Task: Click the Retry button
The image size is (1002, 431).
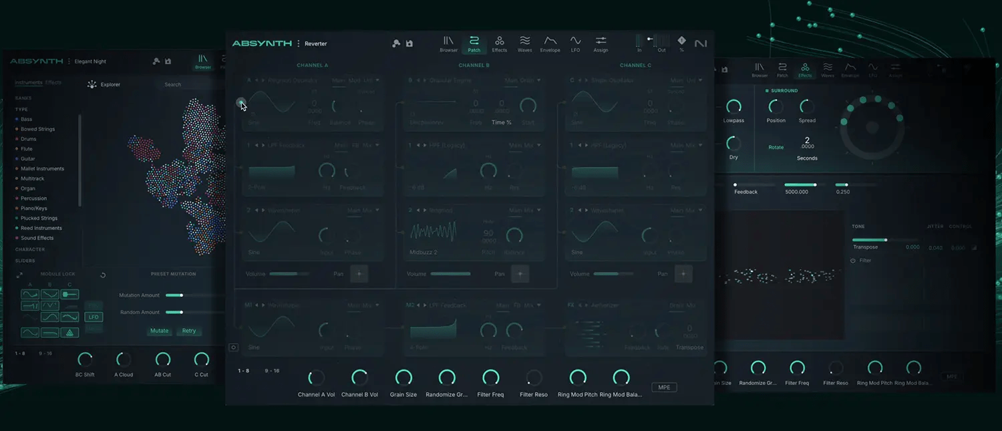Action: tap(188, 331)
